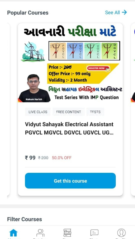Select the TESTS tag
This screenshot has width=135, height=239.
pyautogui.click(x=95, y=112)
